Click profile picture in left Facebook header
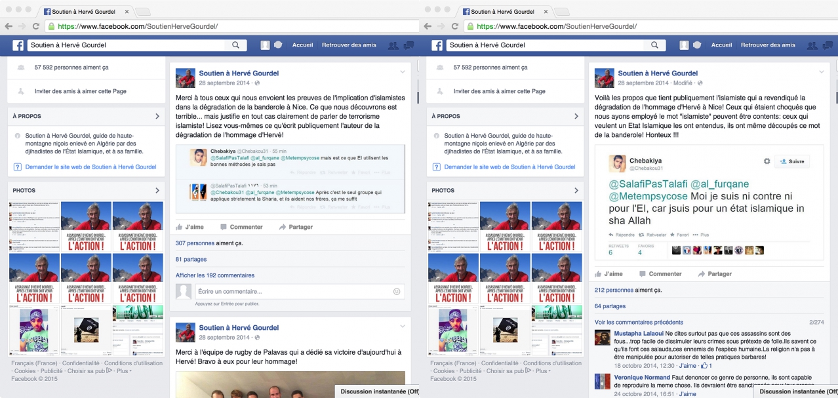Image resolution: width=838 pixels, height=398 pixels. 266,45
